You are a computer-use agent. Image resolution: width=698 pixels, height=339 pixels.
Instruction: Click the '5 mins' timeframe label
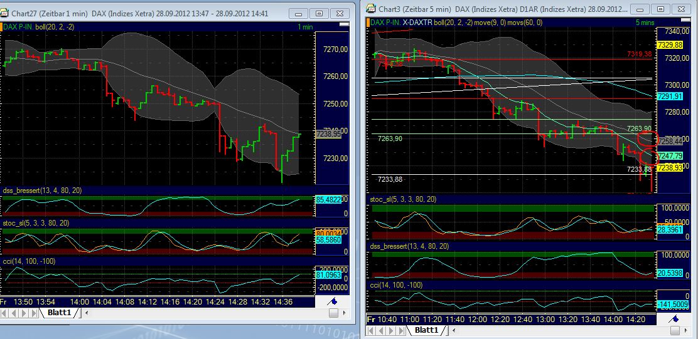pos(645,22)
